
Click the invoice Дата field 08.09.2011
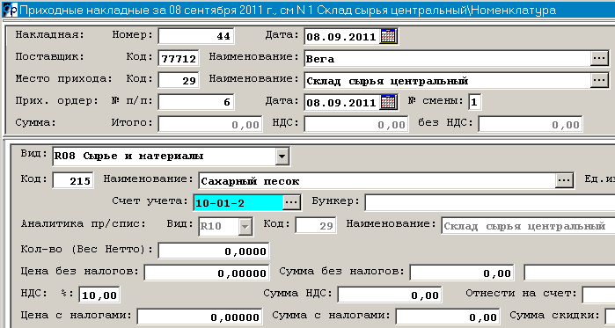pyautogui.click(x=342, y=36)
